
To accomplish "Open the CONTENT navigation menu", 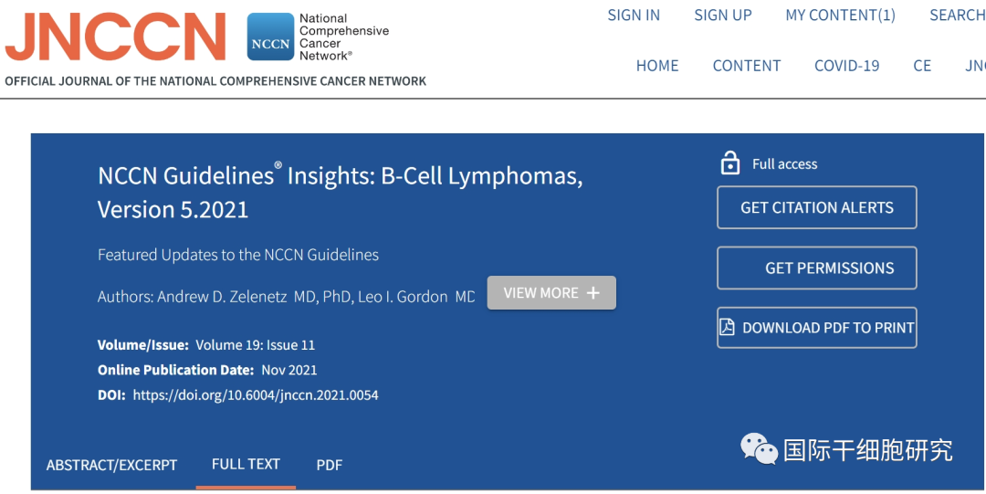I will coord(747,66).
